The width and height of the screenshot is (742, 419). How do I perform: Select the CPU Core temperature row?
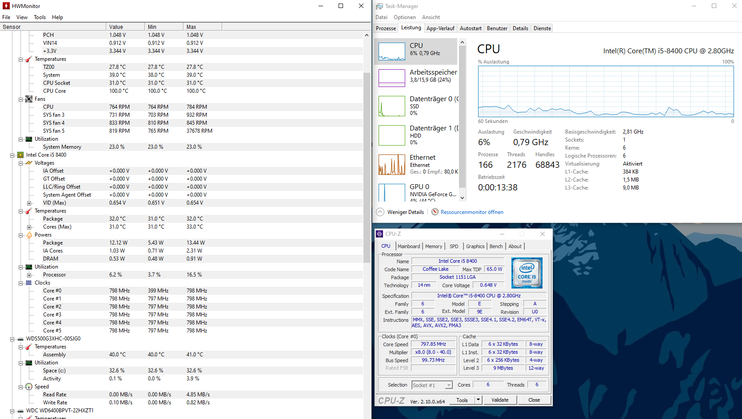pos(181,91)
